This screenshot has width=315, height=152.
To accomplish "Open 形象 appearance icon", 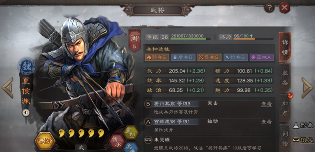I will 304,125.
